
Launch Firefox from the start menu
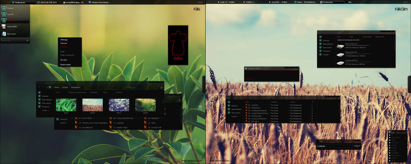click(x=15, y=8)
